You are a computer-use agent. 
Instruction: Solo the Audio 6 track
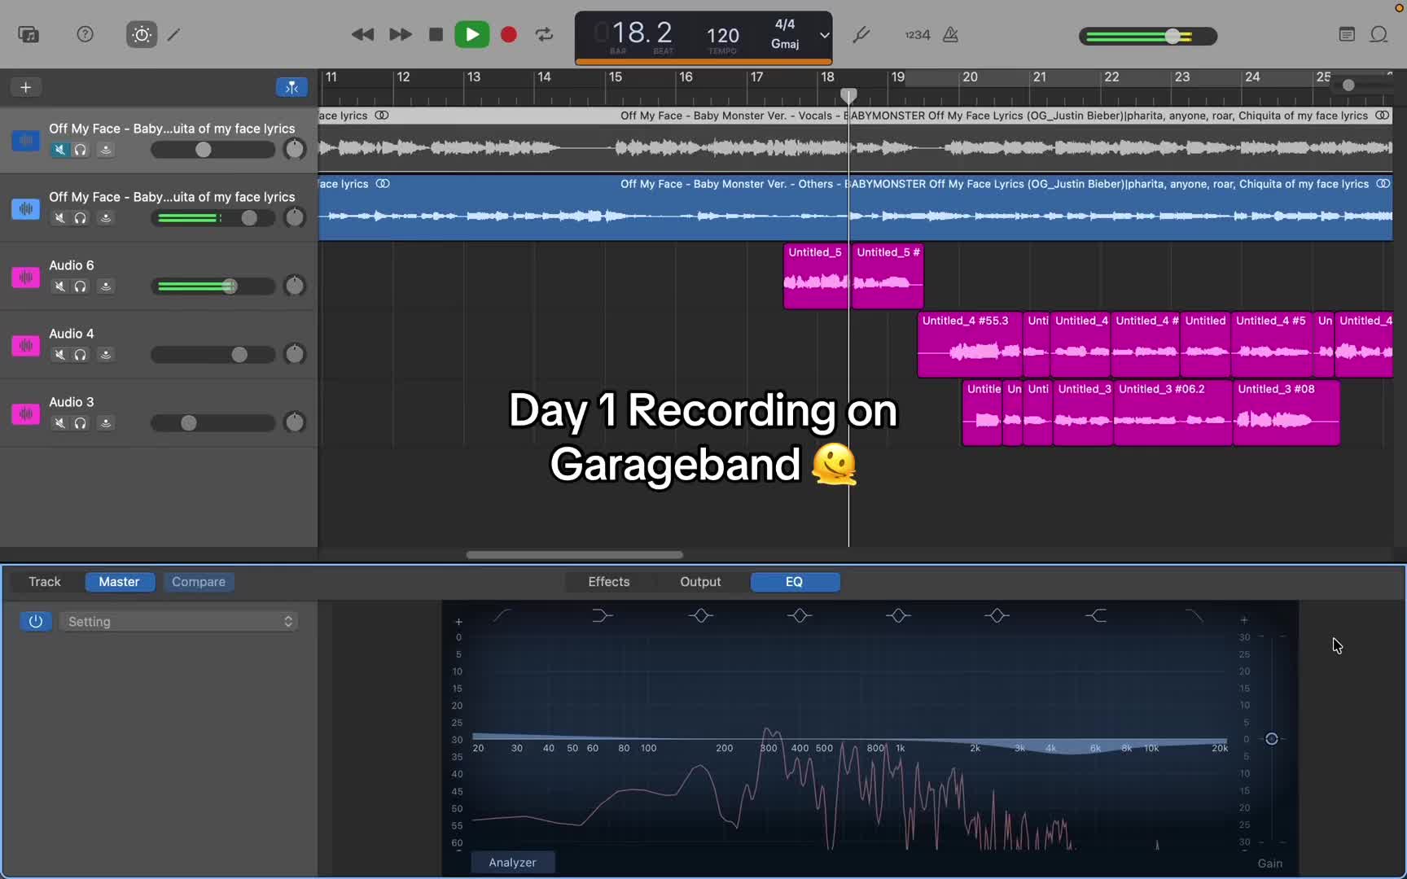(81, 286)
